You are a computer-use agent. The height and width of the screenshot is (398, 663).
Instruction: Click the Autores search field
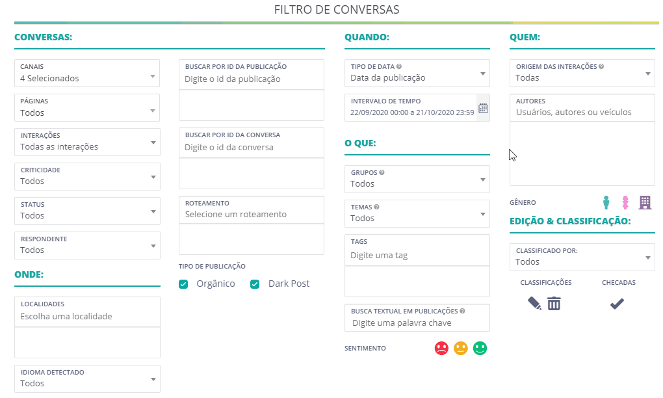pyautogui.click(x=582, y=113)
